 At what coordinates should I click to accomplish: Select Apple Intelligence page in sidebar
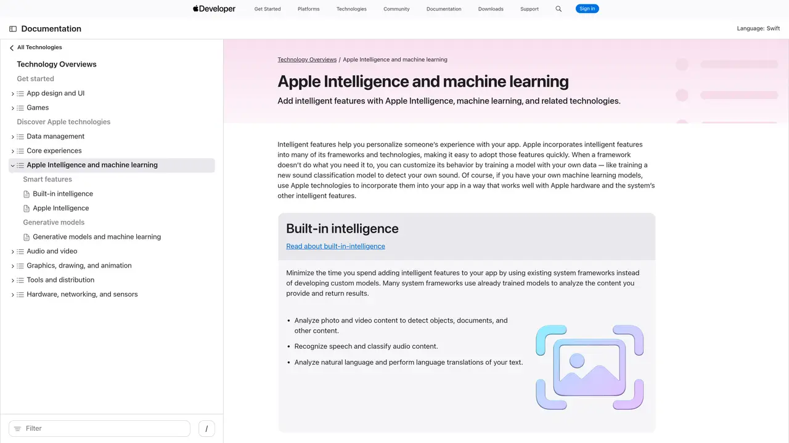click(x=61, y=208)
